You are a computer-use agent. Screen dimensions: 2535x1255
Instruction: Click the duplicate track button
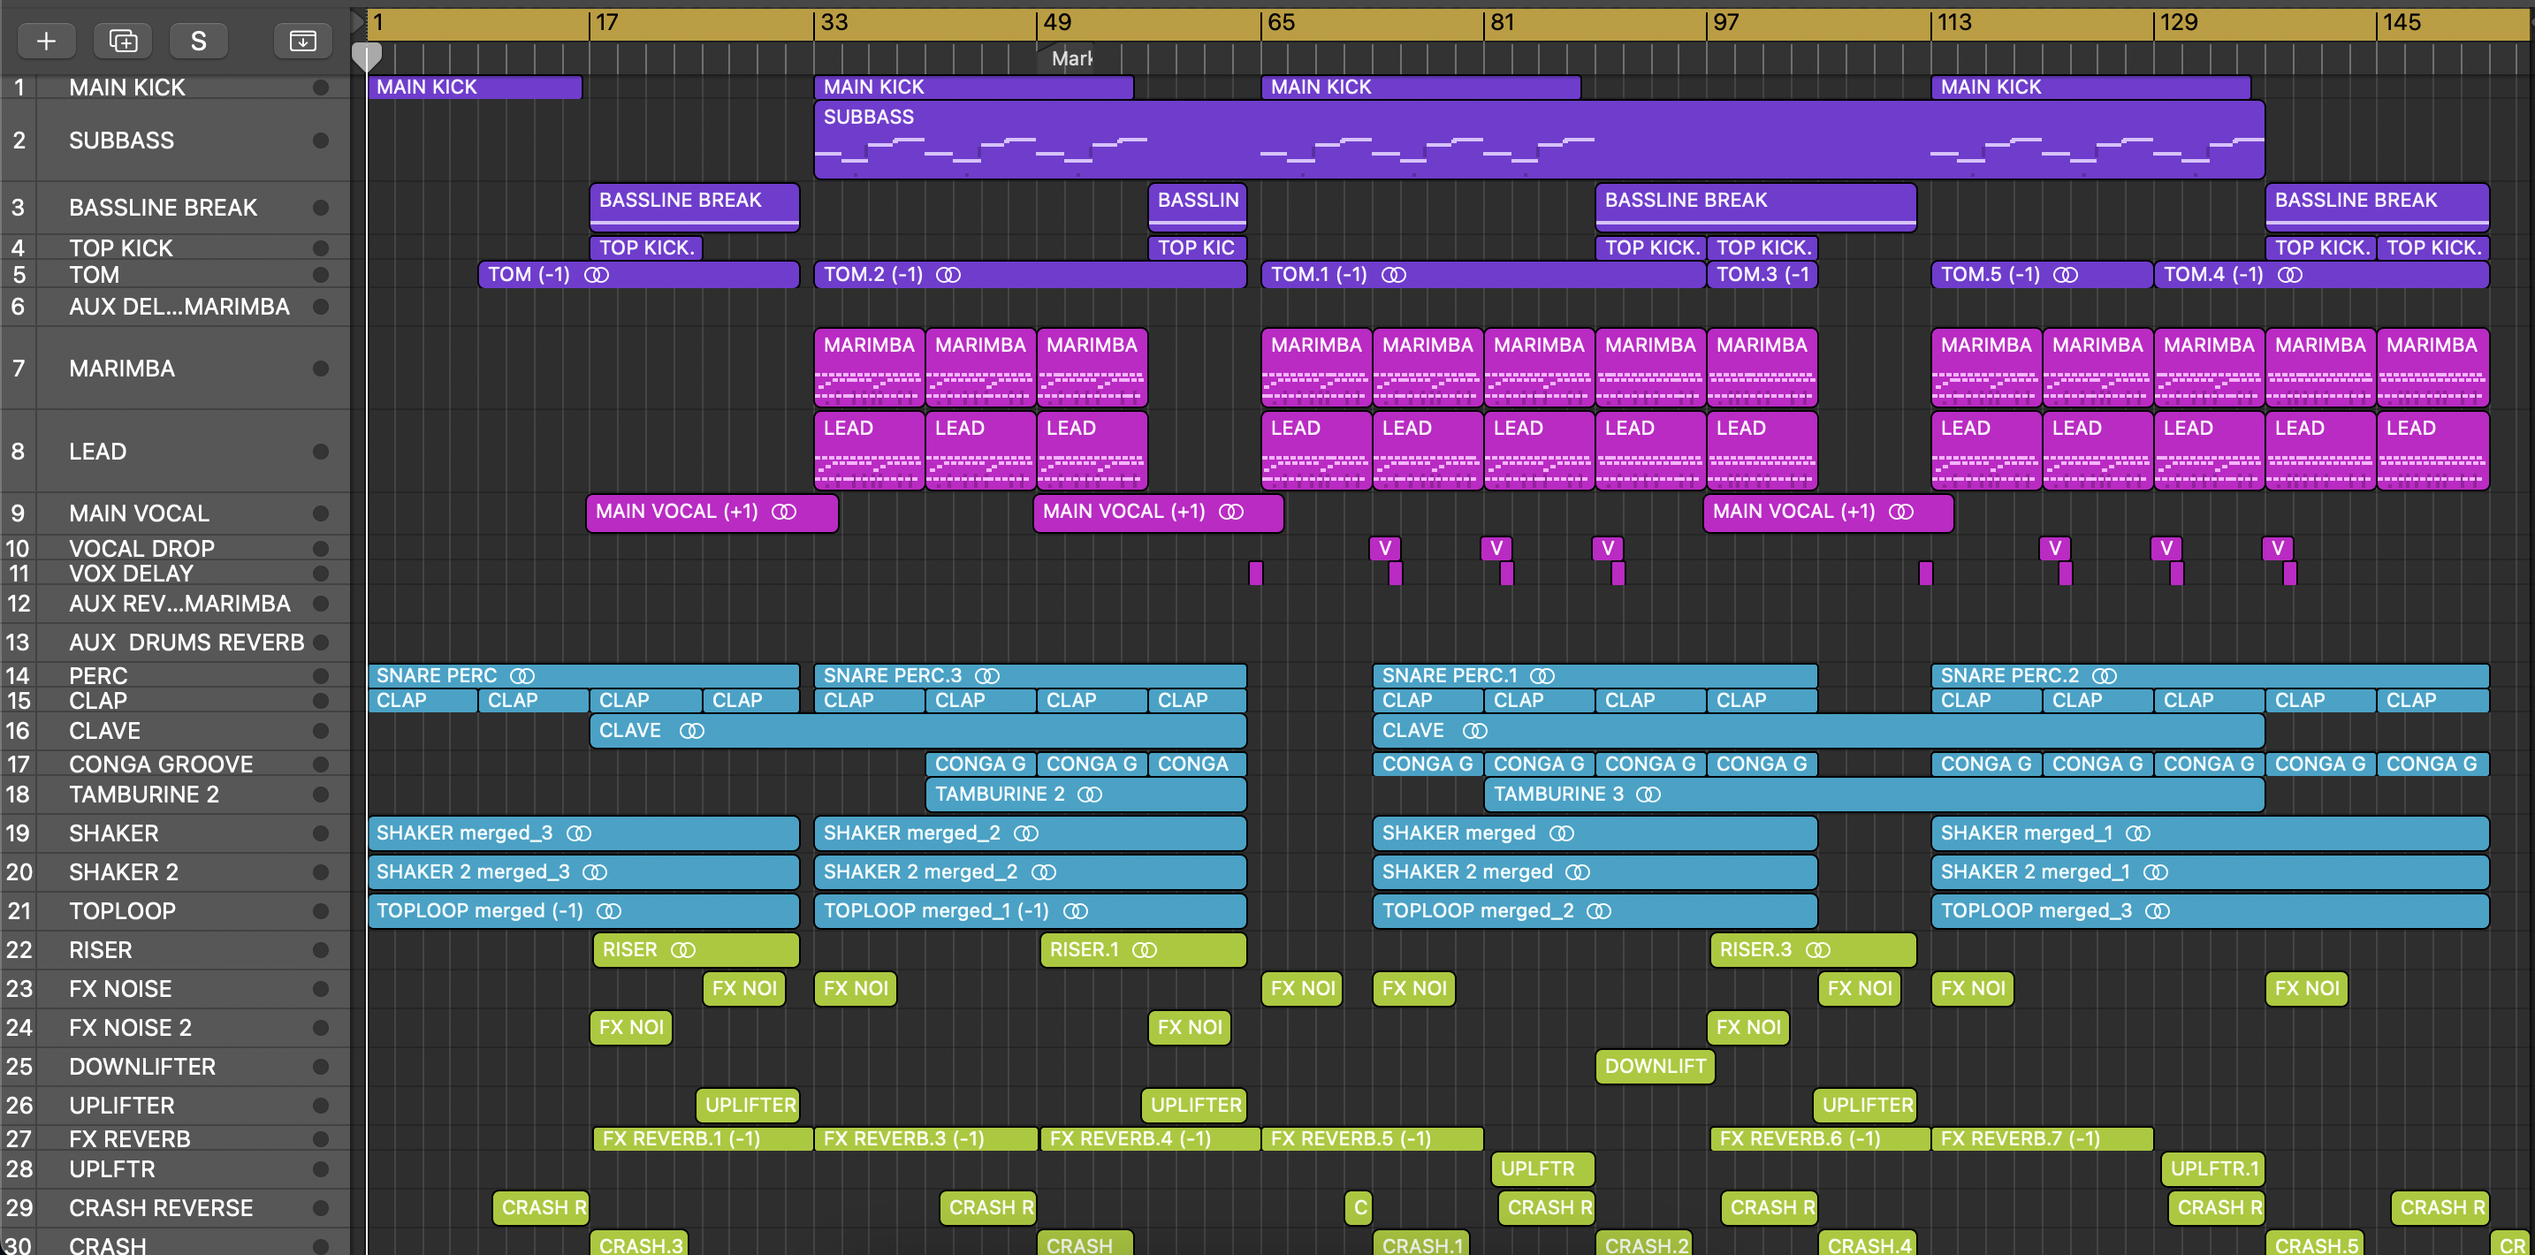click(123, 41)
